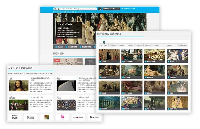The image size is (200, 129).
Task: Open the 日本美術で探す navigation link
Action: pos(71,47)
